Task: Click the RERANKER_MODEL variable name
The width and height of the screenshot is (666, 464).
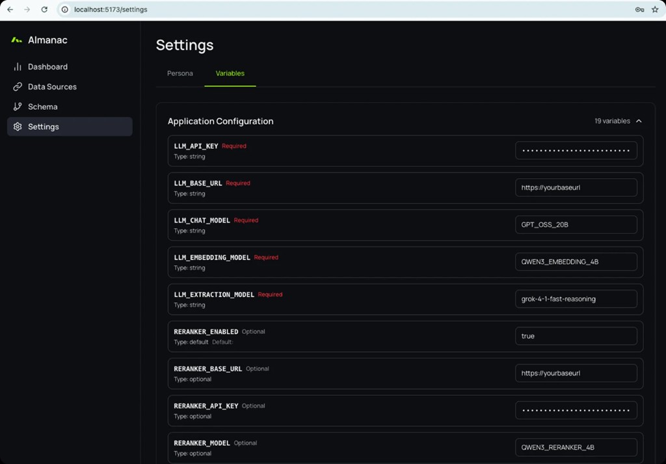Action: click(202, 443)
